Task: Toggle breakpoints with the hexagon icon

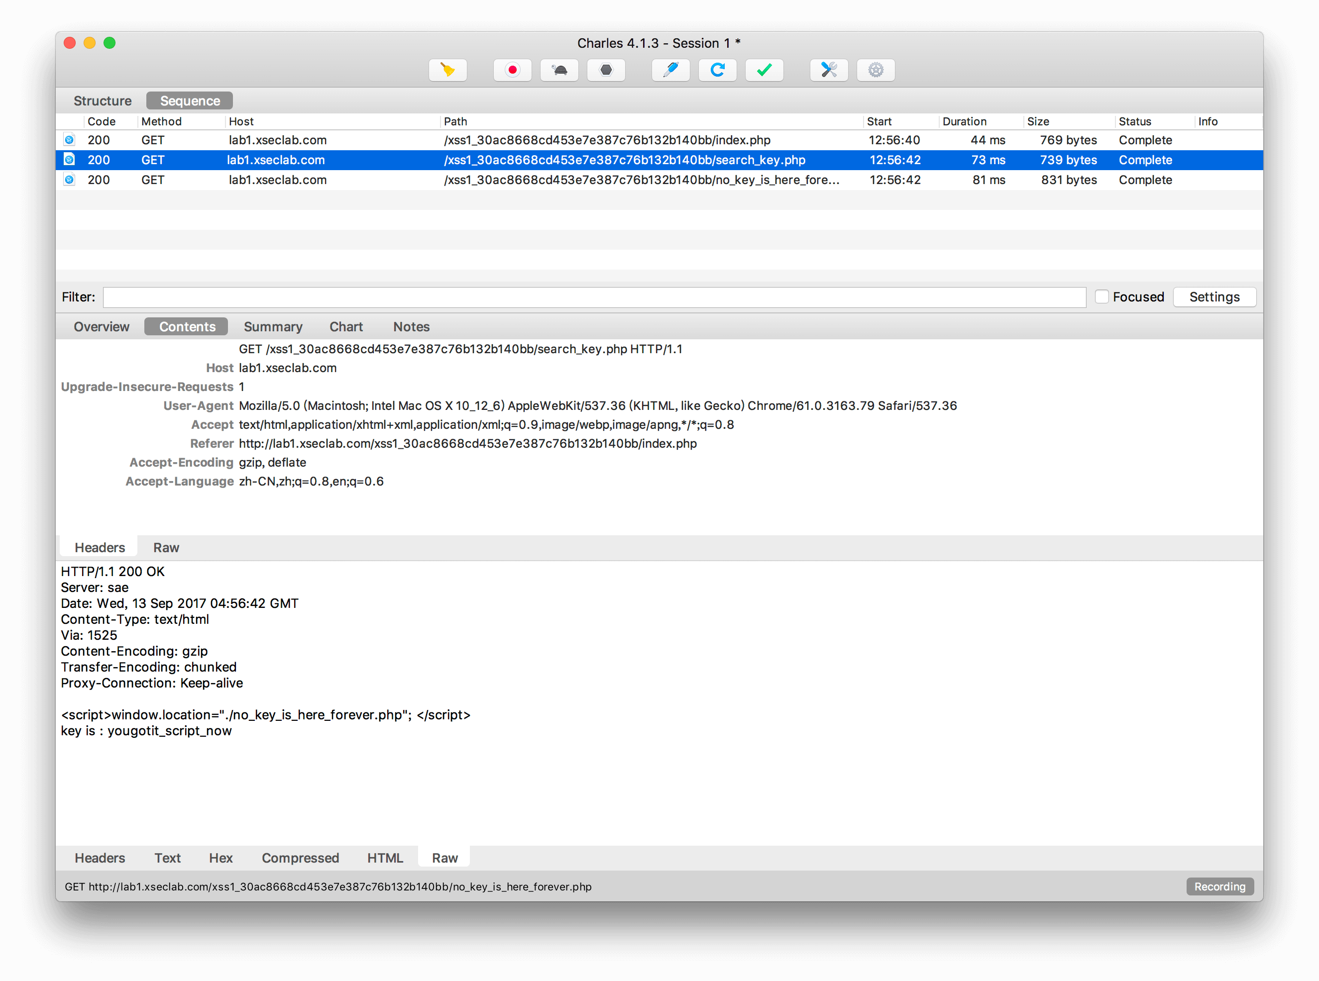Action: (x=606, y=70)
